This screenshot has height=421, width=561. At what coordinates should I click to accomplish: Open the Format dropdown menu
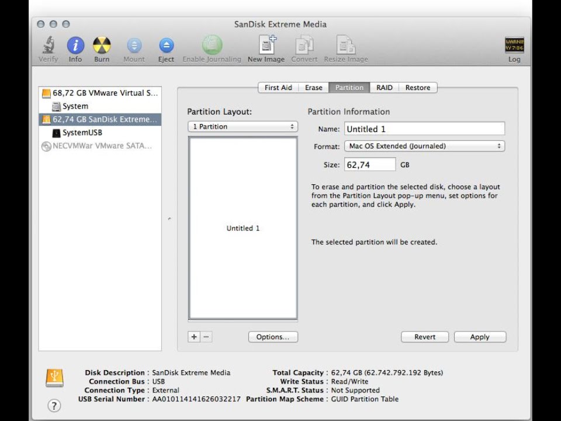coord(424,146)
